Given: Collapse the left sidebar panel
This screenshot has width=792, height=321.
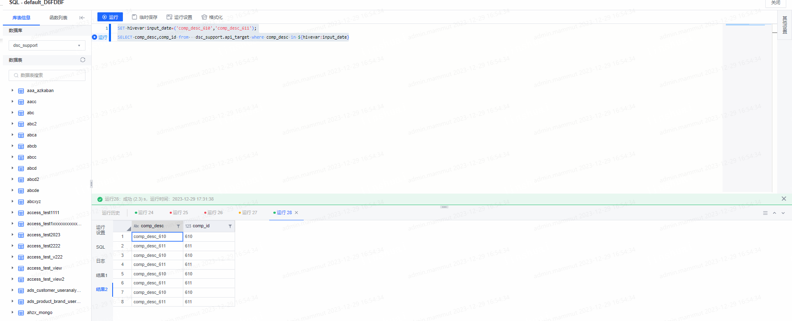Looking at the screenshot, I should pyautogui.click(x=82, y=18).
